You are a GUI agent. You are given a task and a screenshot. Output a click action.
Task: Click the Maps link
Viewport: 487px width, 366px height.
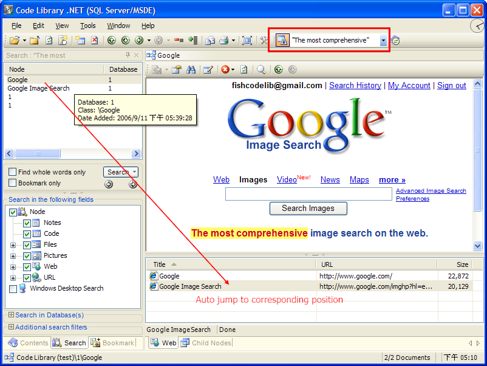(359, 180)
